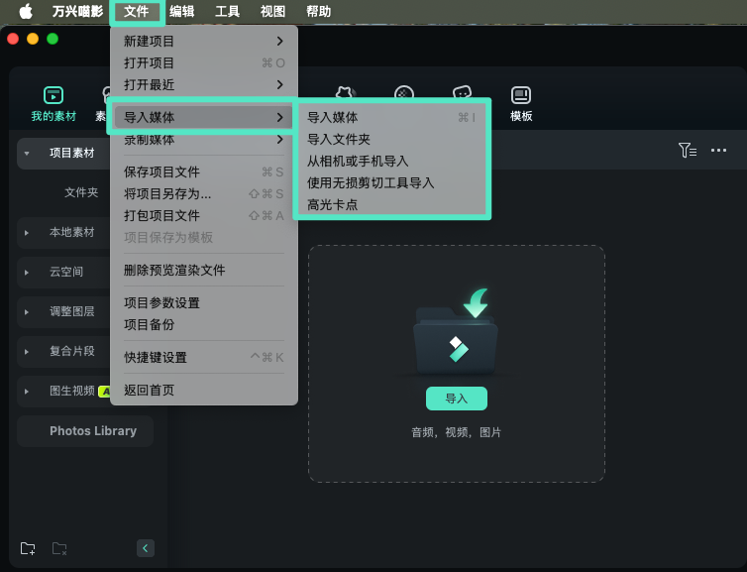This screenshot has height=572, width=747.
Task: Collapse the sidebar with the chevron button
Action: click(x=146, y=548)
